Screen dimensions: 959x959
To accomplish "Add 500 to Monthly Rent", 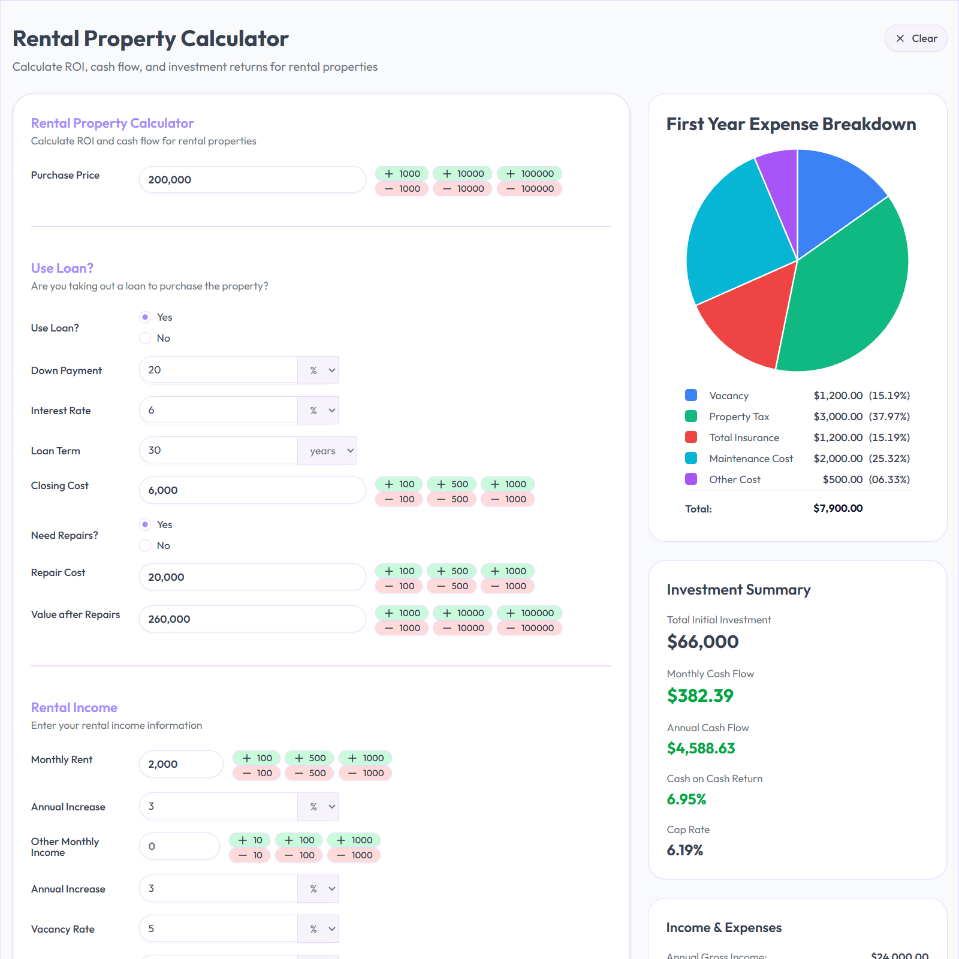I will (x=309, y=758).
